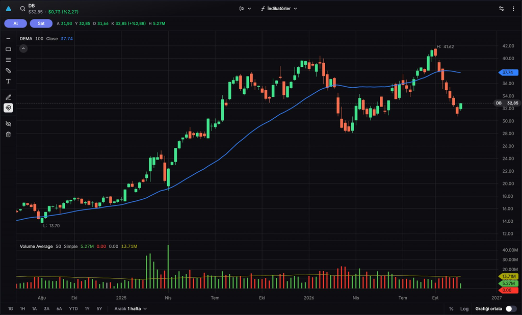Select the rectangle drawing tool
The height and width of the screenshot is (315, 522).
tap(8, 49)
